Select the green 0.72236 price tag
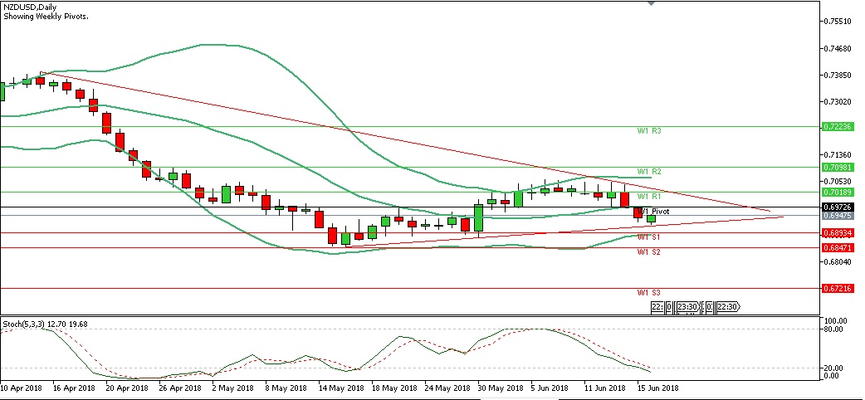Viewport: 865px width, 400px height. pyautogui.click(x=838, y=127)
